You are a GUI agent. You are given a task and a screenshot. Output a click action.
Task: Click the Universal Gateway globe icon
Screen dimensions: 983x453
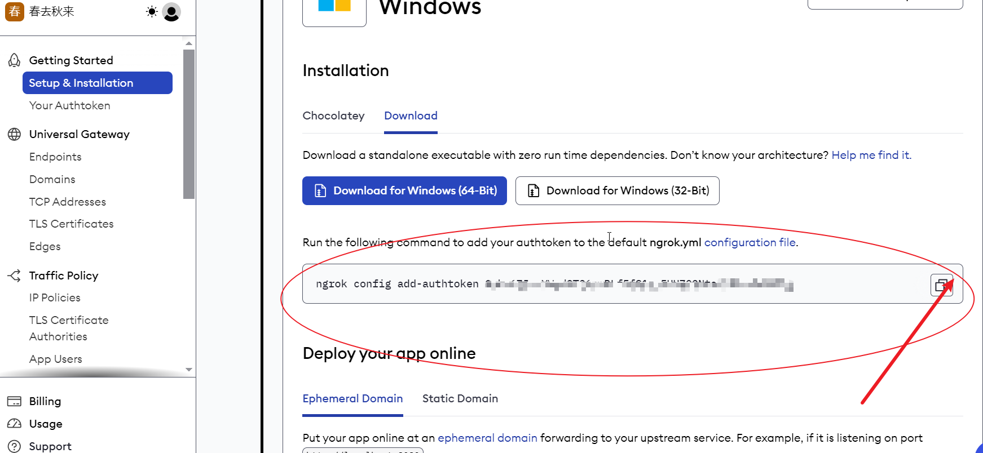tap(14, 134)
